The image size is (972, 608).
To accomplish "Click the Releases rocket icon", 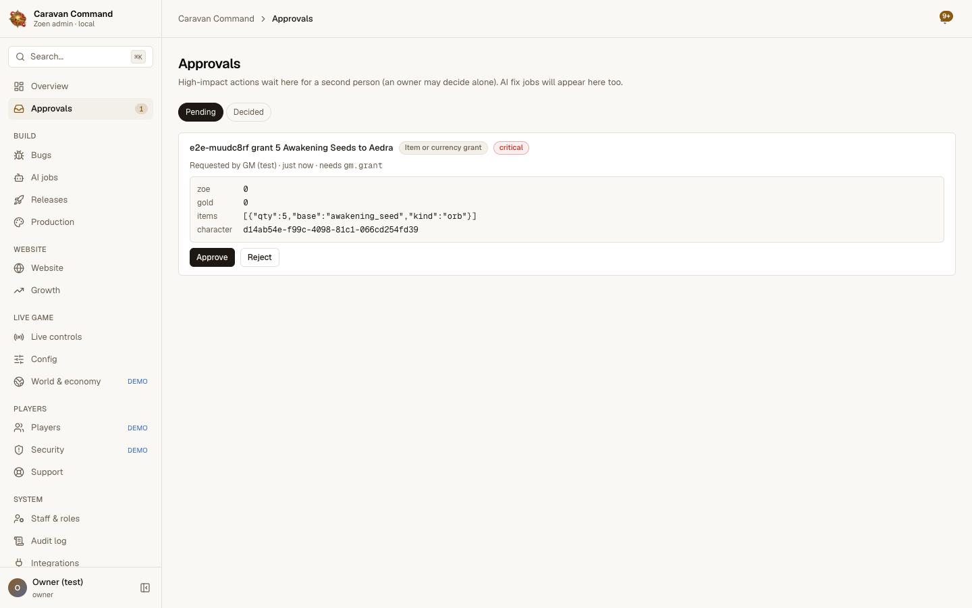I will tap(19, 200).
